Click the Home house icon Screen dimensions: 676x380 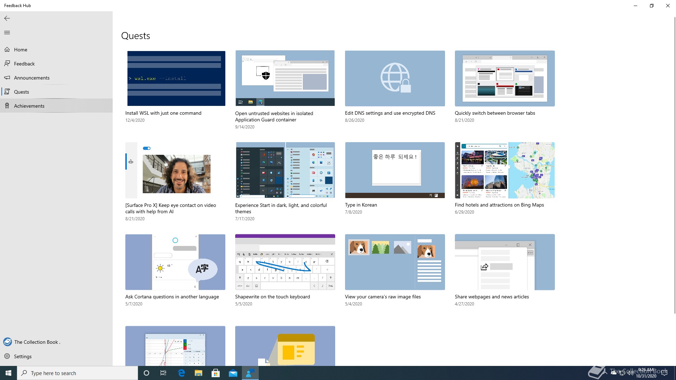(7, 50)
